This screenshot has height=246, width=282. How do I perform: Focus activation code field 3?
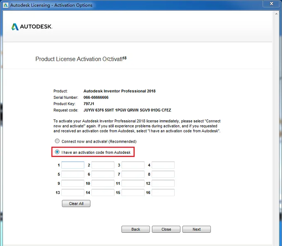tap(133, 165)
